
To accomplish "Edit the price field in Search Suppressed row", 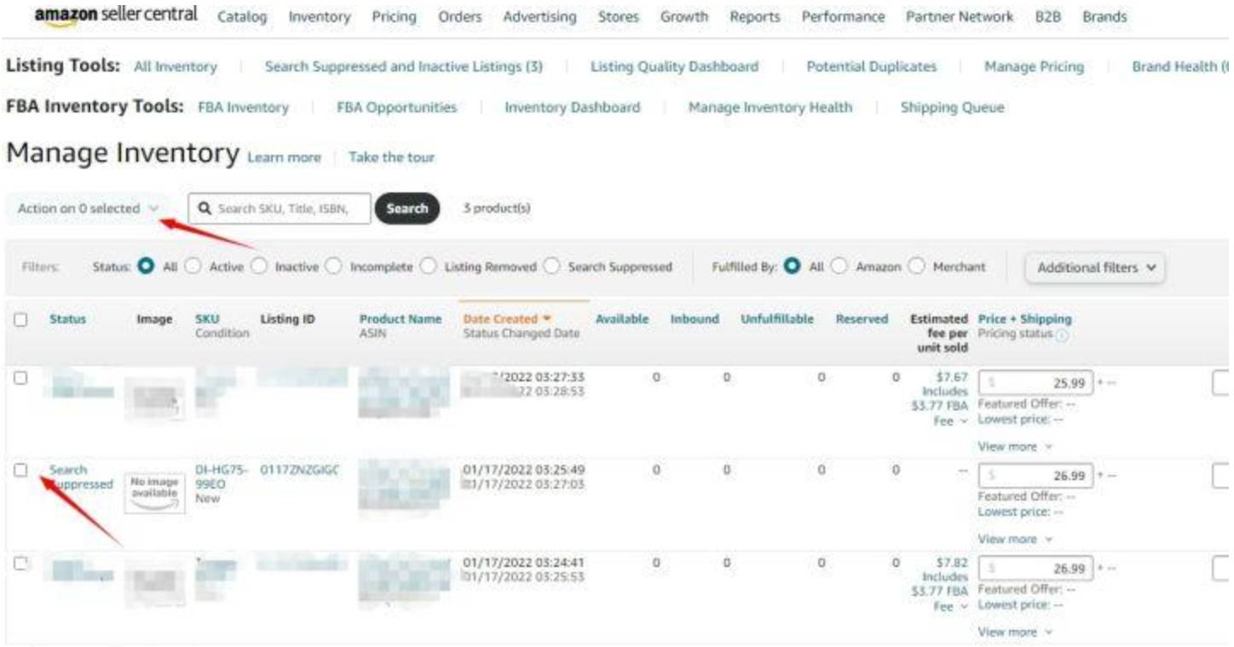I will (x=1035, y=476).
